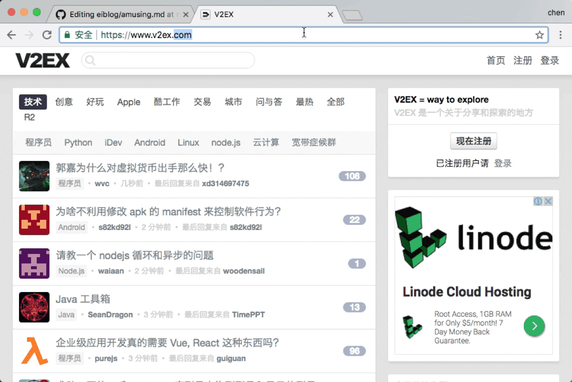Open the Chrome three-dot menu

click(x=561, y=35)
